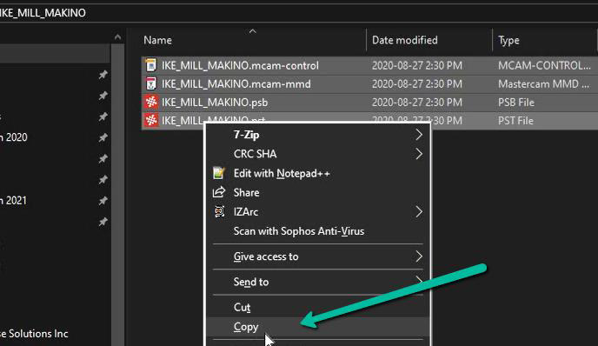Click the Share arrow icon
This screenshot has width=598, height=346.
[219, 192]
